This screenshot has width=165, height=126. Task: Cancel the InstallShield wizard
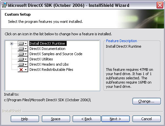(x=147, y=119)
